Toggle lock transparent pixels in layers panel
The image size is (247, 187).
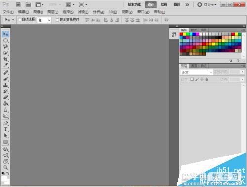click(x=192, y=79)
